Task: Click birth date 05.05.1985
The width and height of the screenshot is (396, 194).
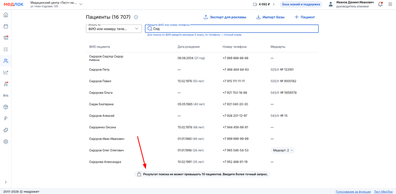Action: pos(185,104)
